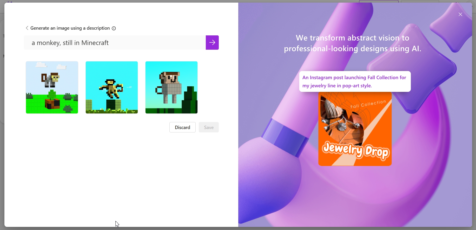
Task: Select the monkey on green grass thumbnail
Action: click(x=52, y=87)
